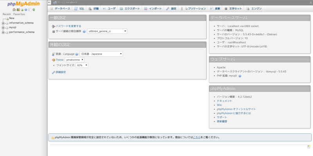Select information_schema in the tree
Image resolution: width=313 pixels, height=156 pixels.
tap(22, 23)
